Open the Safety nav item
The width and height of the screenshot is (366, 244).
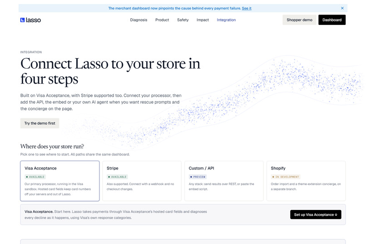(183, 20)
